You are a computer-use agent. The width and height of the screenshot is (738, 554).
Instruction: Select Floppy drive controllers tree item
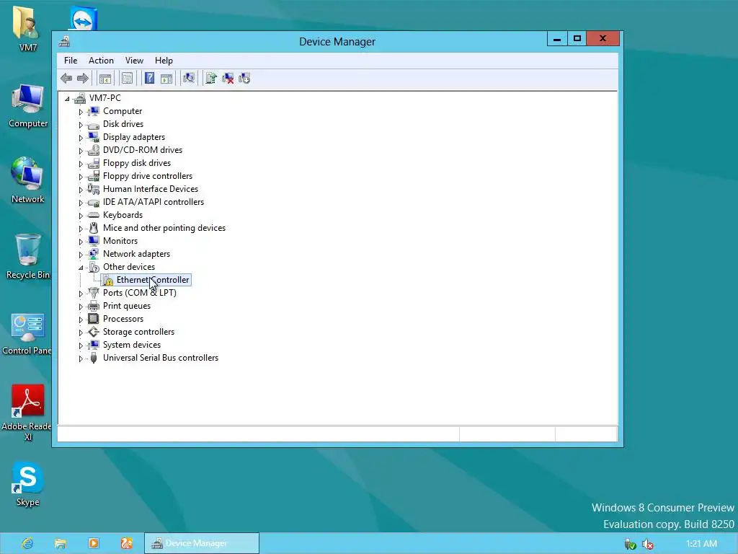click(x=148, y=176)
